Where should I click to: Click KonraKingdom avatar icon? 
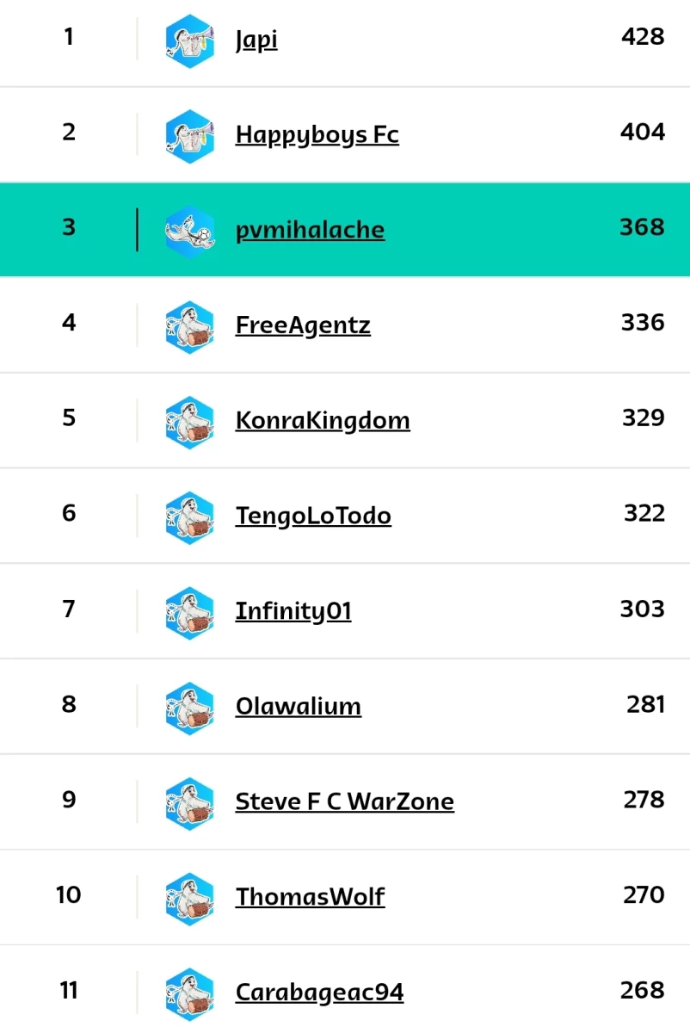[189, 423]
